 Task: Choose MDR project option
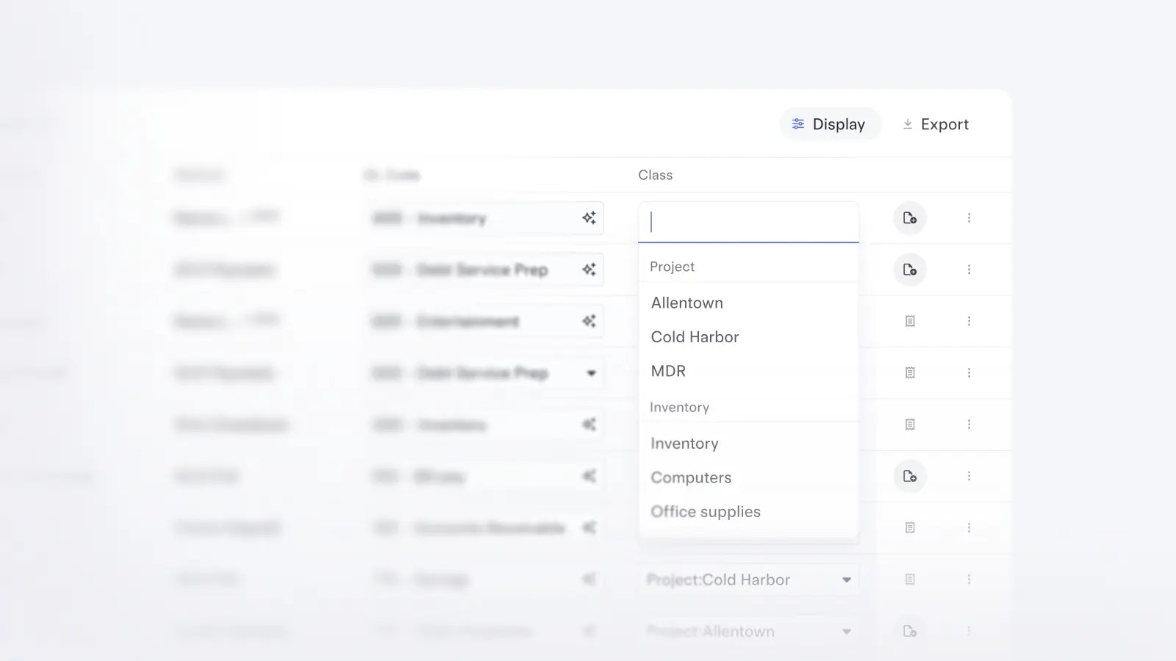668,371
